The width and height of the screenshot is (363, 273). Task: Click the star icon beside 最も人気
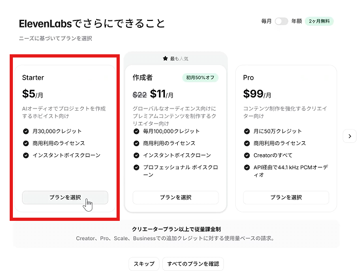[165, 59]
